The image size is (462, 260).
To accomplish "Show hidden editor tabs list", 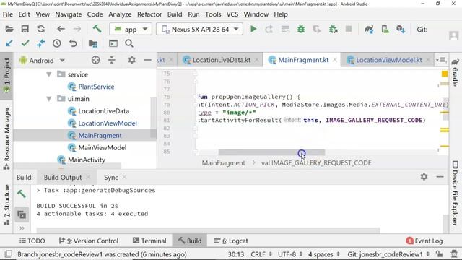I will 441,60.
